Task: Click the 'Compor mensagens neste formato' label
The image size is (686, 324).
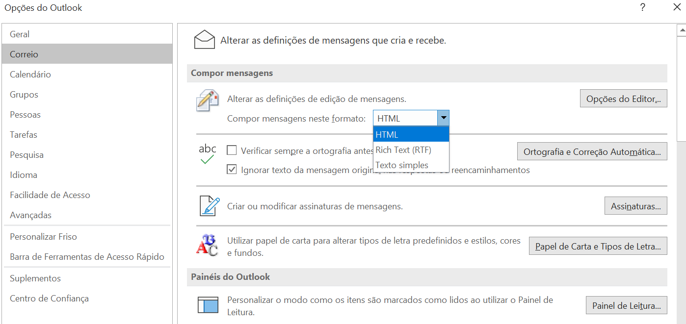Action: coord(296,119)
